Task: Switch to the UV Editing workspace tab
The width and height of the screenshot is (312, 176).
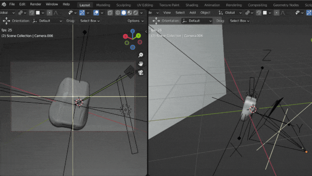Action: [x=145, y=5]
